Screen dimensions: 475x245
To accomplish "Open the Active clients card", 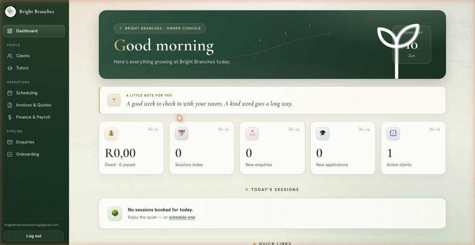I will click(413, 148).
